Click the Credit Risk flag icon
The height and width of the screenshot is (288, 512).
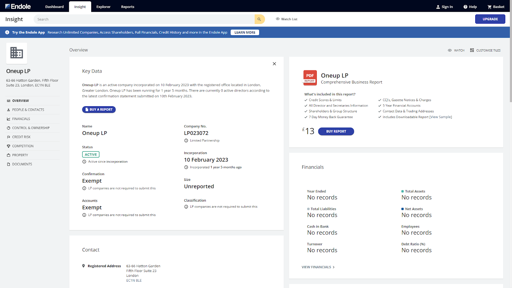click(9, 137)
